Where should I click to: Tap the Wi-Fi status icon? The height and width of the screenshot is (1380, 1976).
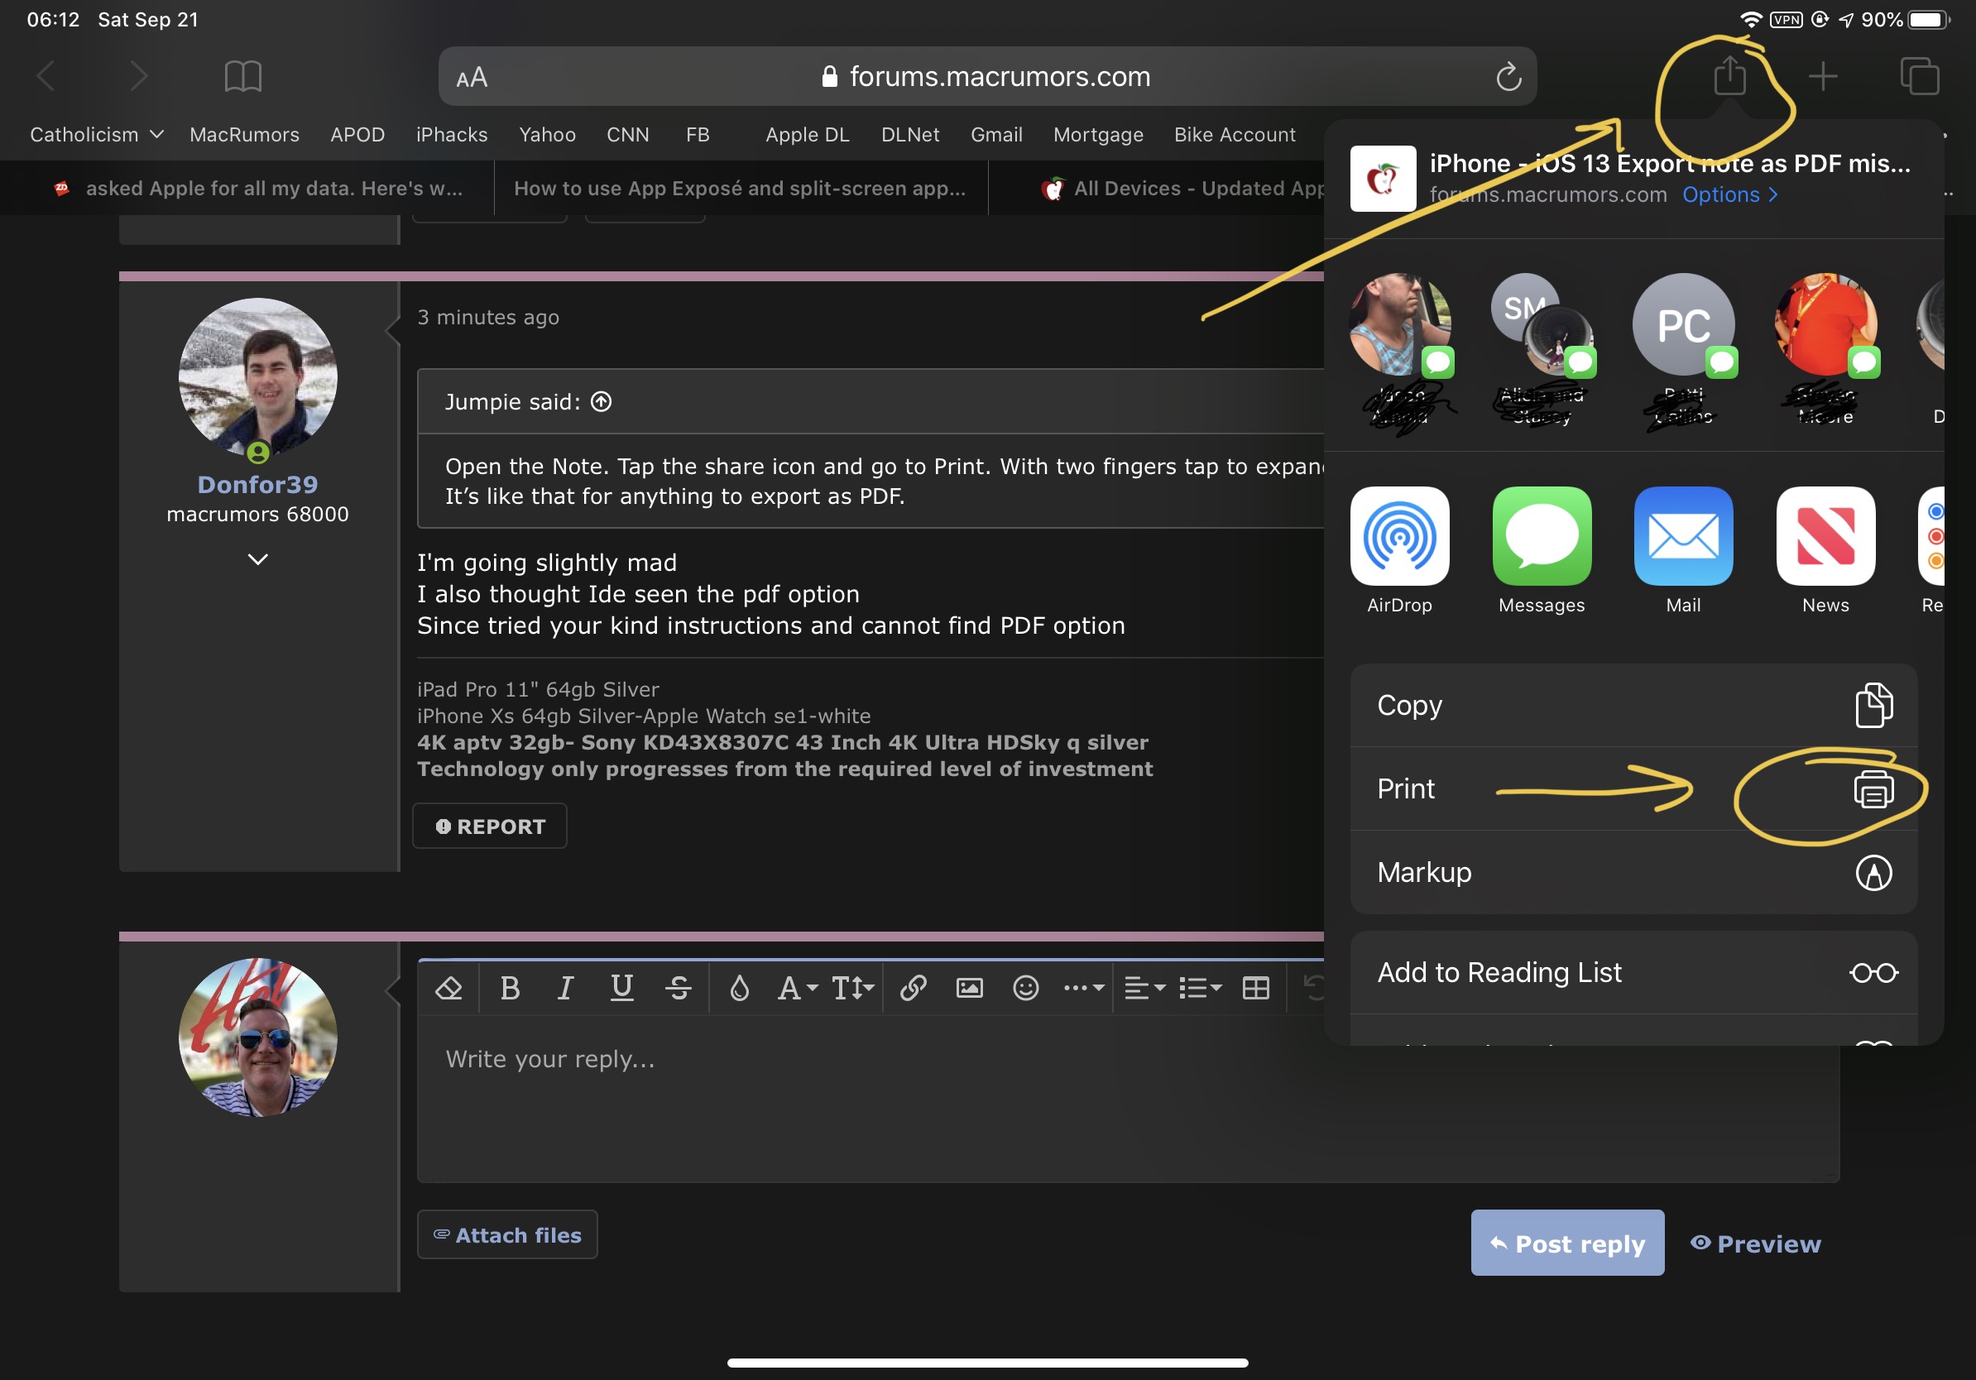[x=1751, y=19]
